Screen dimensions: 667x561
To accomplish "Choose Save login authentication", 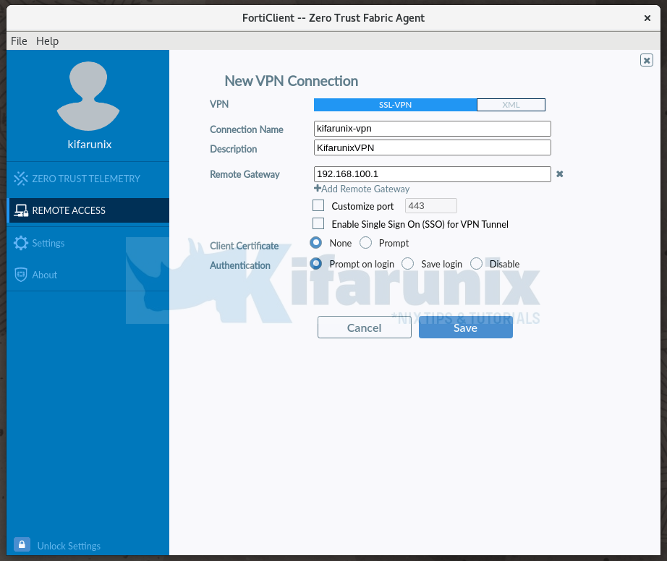I will 407,263.
